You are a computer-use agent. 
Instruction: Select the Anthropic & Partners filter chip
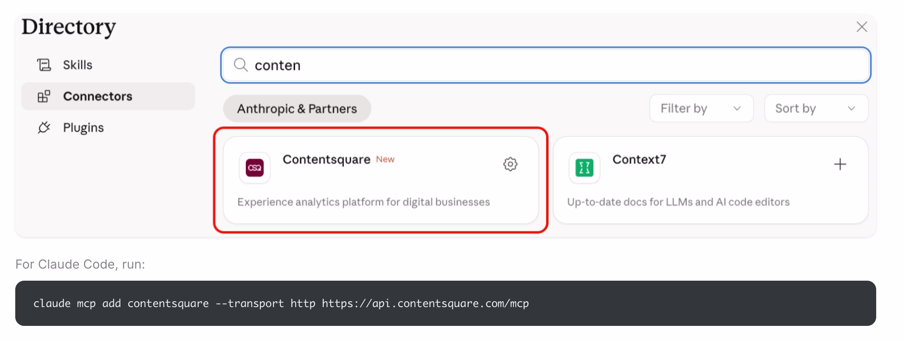click(x=297, y=108)
